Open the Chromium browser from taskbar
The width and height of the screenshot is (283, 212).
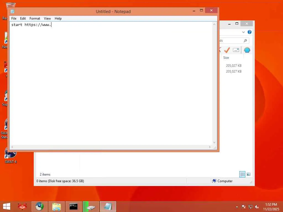point(40,206)
